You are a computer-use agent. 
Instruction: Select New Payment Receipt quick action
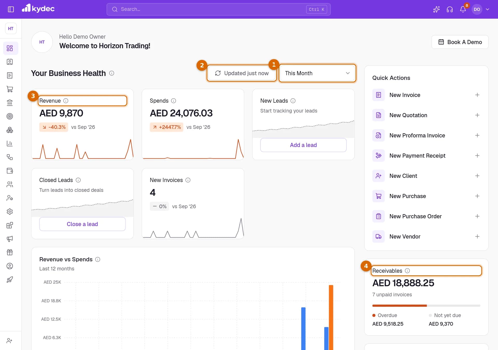426,156
